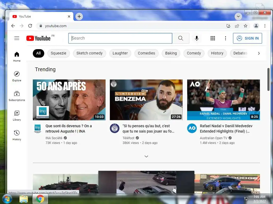Open File Explorer from taskbar
Screen dimensions: 273x204
(24, 199)
